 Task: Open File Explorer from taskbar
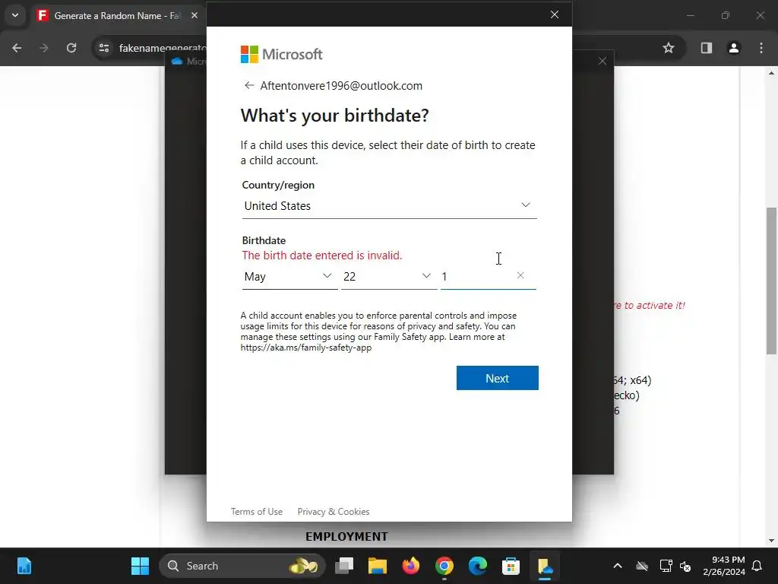(x=378, y=566)
